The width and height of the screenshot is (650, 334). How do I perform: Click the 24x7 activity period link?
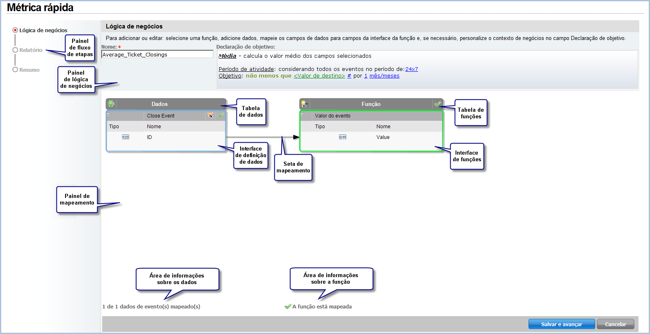411,69
